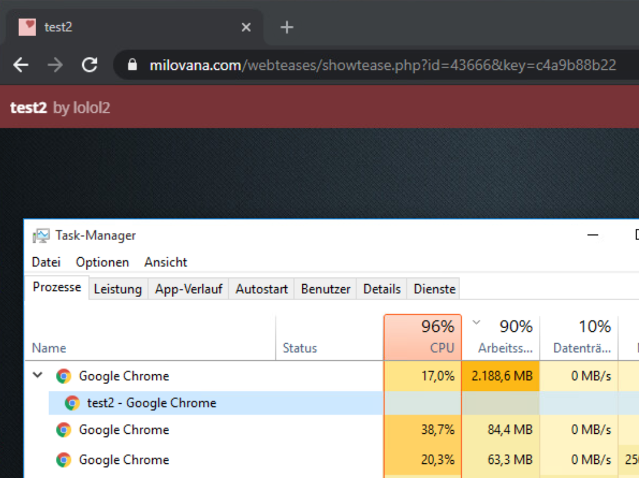Sort by Status column header
The width and height of the screenshot is (639, 478).
tap(330, 337)
